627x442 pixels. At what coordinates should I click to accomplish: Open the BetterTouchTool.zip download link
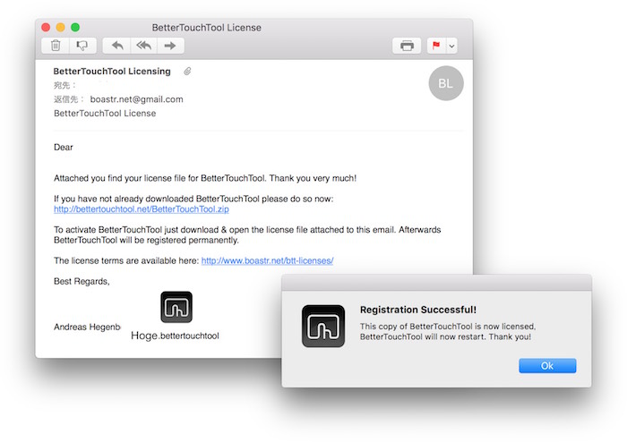point(142,209)
